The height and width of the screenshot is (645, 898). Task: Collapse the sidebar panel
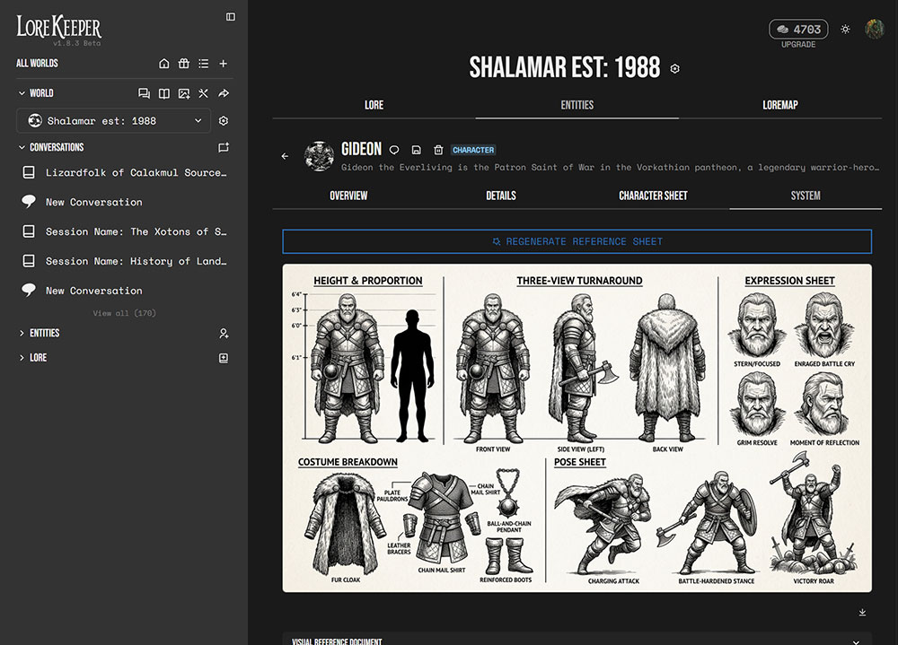230,16
